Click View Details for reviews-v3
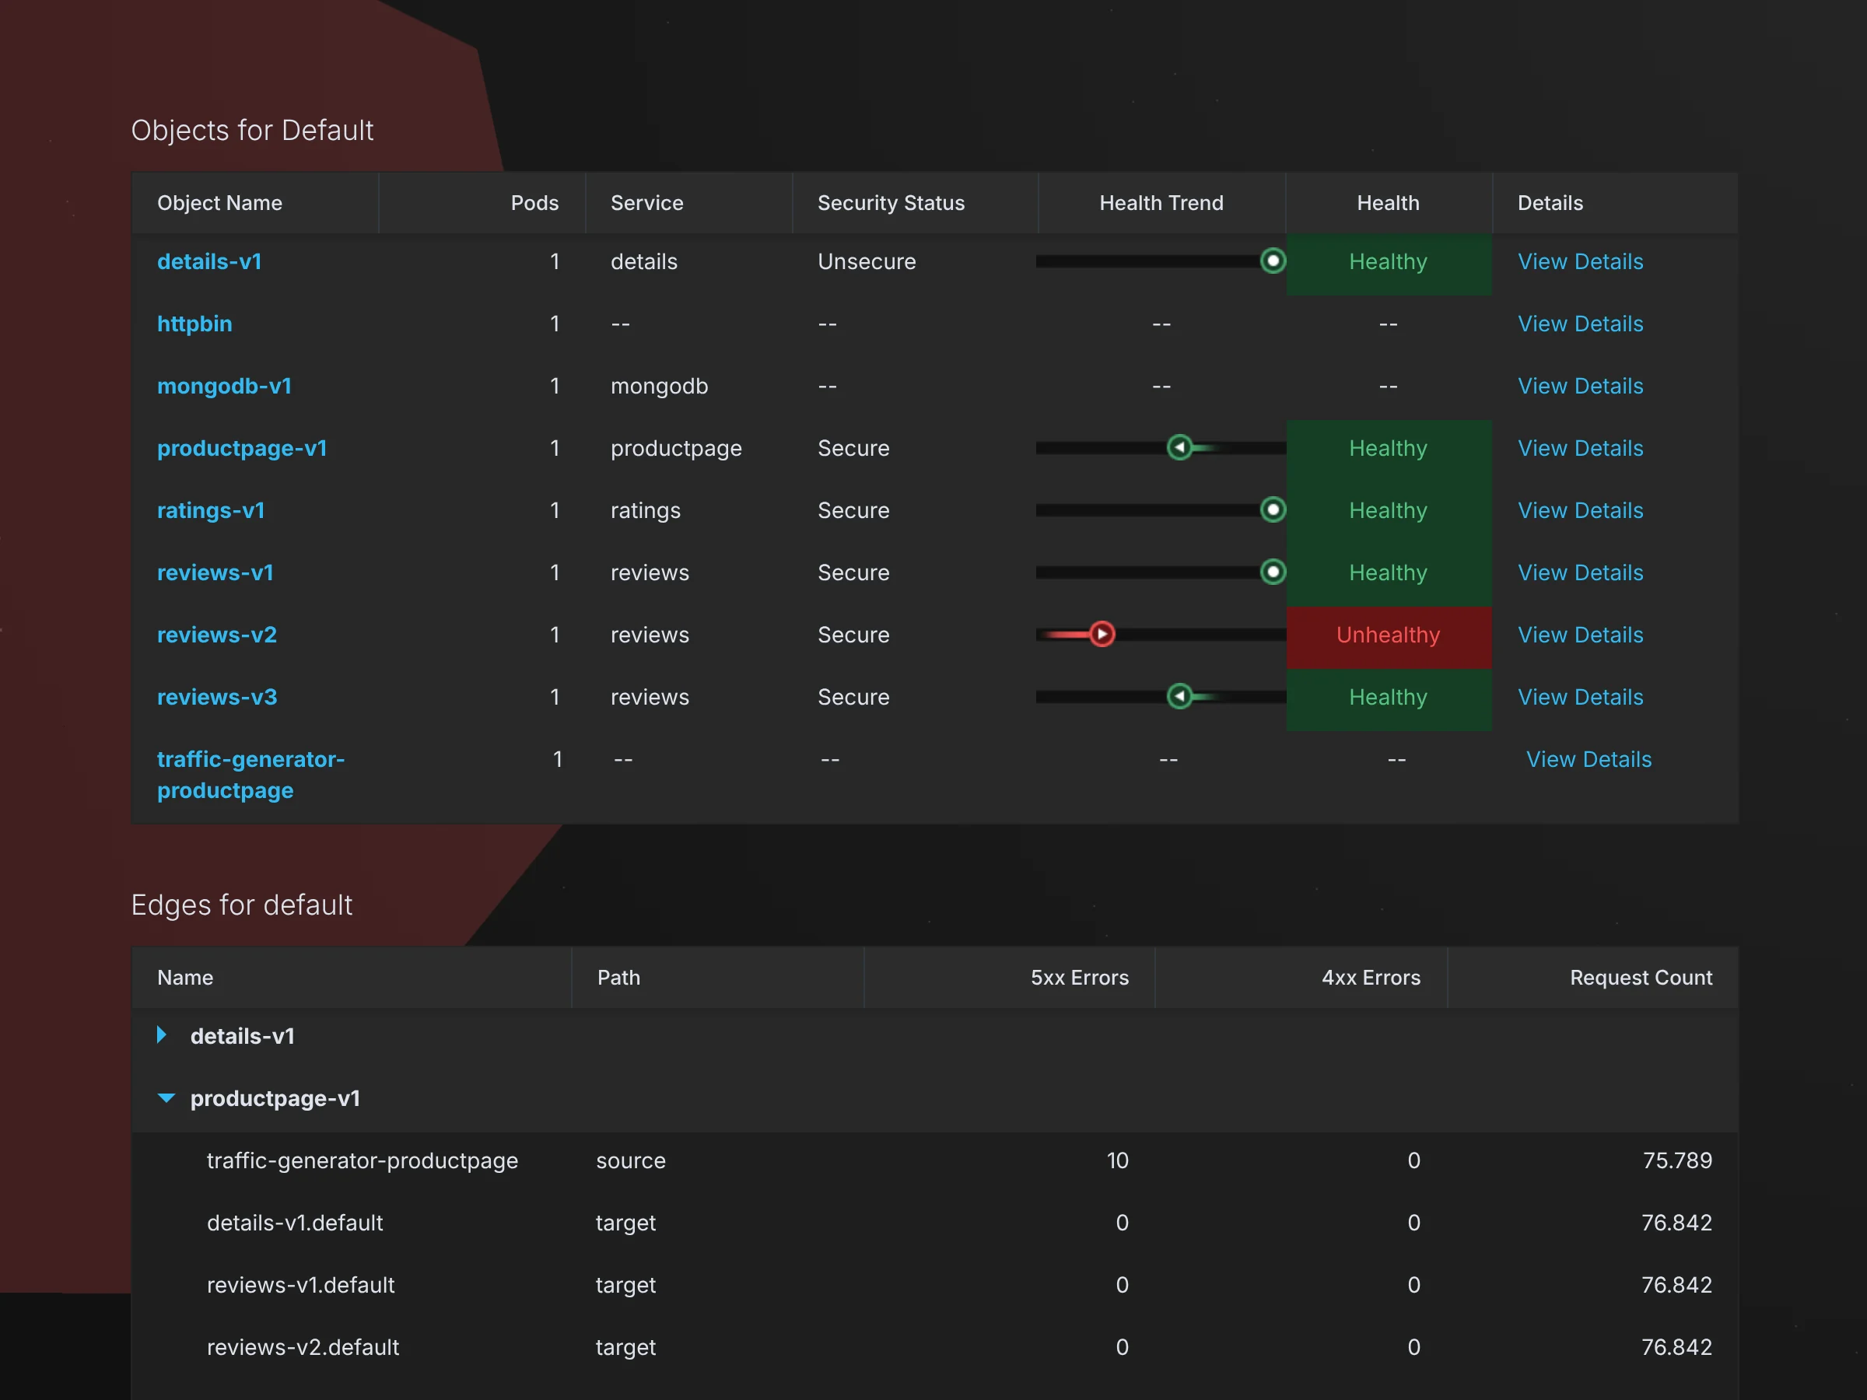1867x1400 pixels. pos(1580,697)
